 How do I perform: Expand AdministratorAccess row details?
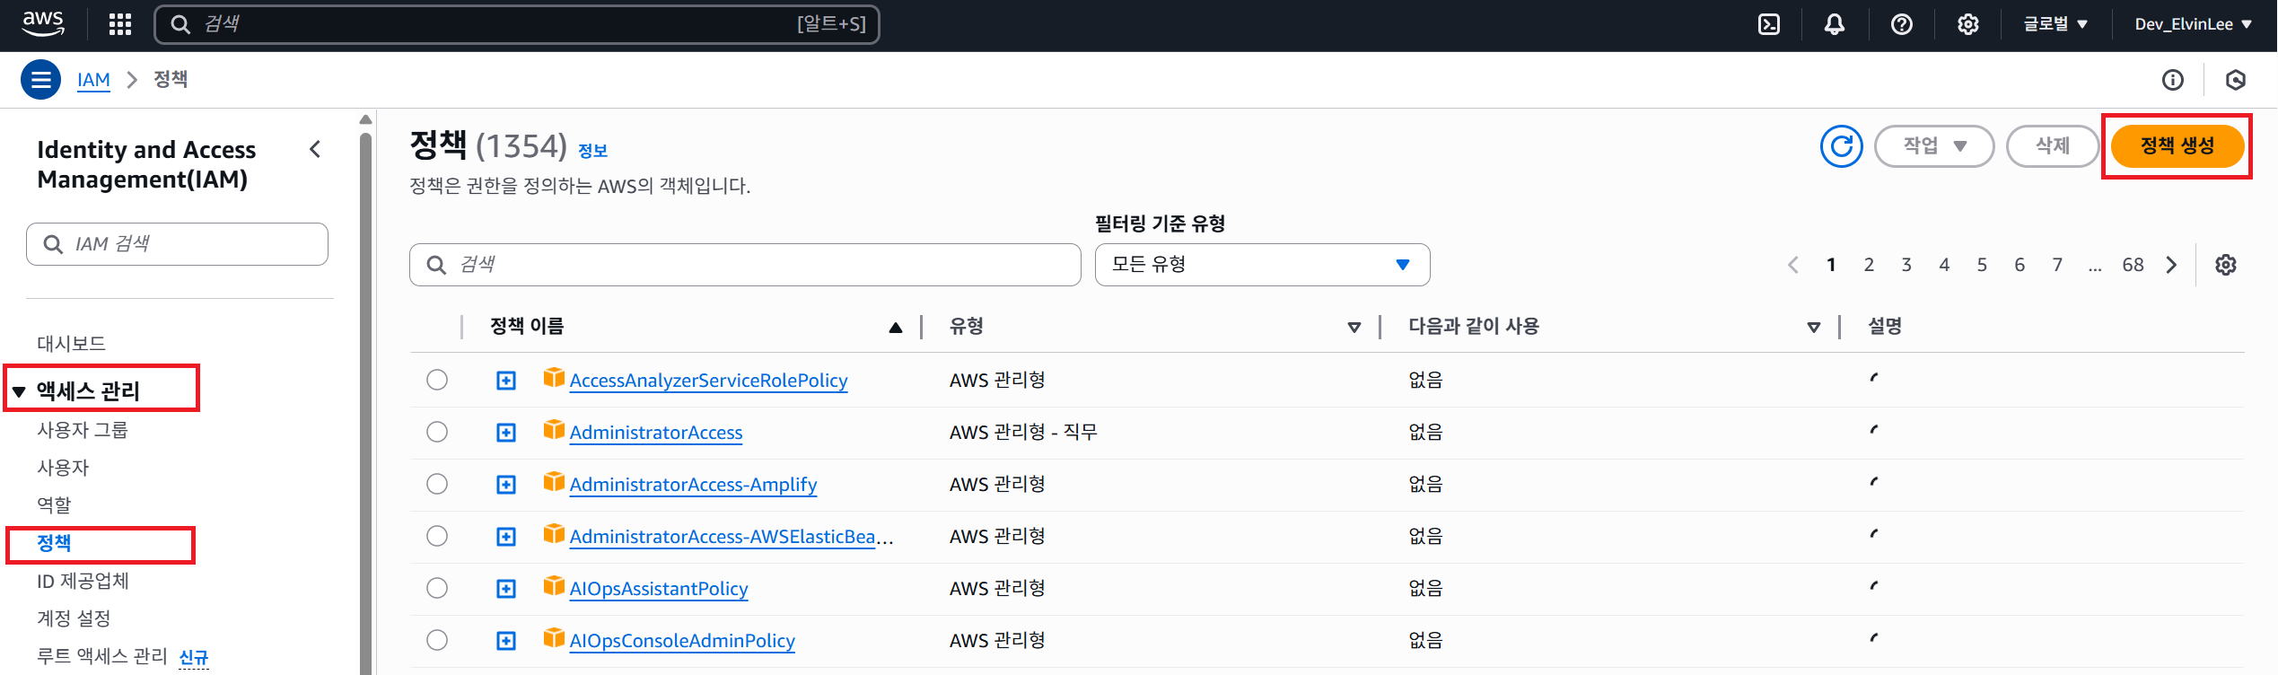[x=506, y=433]
